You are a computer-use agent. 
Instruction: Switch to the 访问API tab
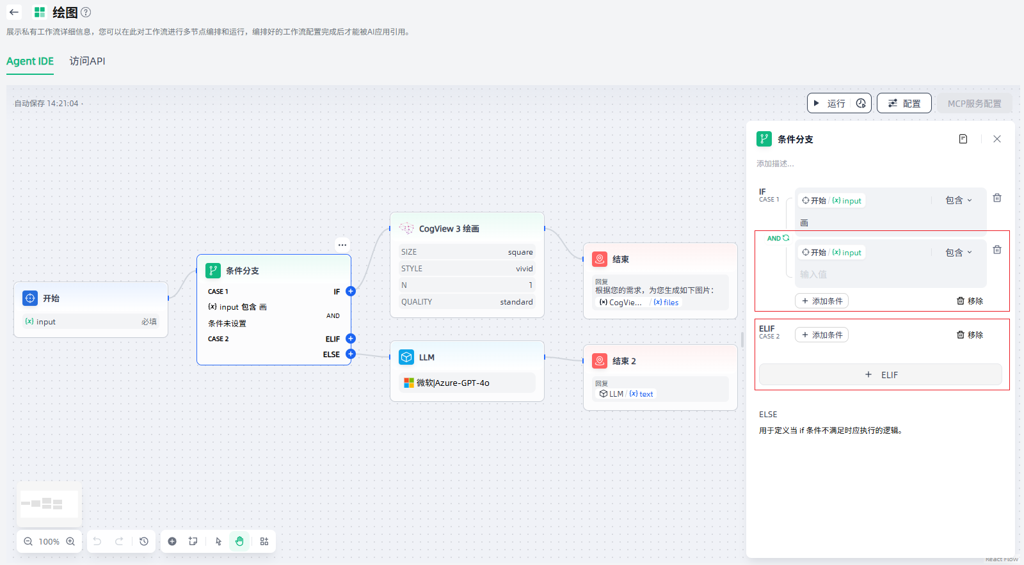(x=87, y=61)
